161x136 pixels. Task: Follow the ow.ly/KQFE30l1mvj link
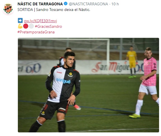[x=40, y=21]
